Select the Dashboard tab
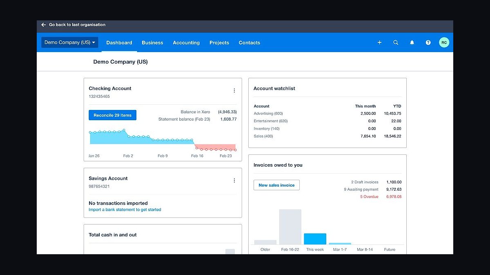 119,42
